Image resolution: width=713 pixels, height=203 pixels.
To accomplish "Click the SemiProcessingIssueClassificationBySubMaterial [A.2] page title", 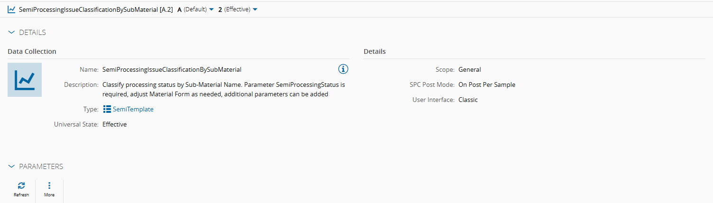I will (x=96, y=9).
